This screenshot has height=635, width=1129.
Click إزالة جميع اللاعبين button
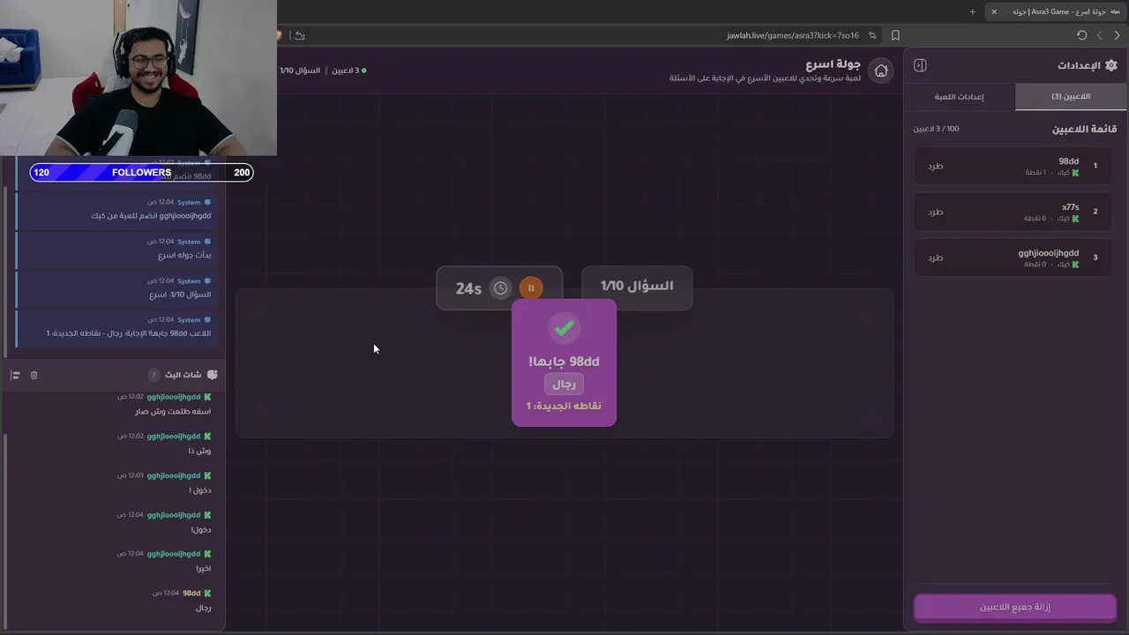[x=1014, y=607]
